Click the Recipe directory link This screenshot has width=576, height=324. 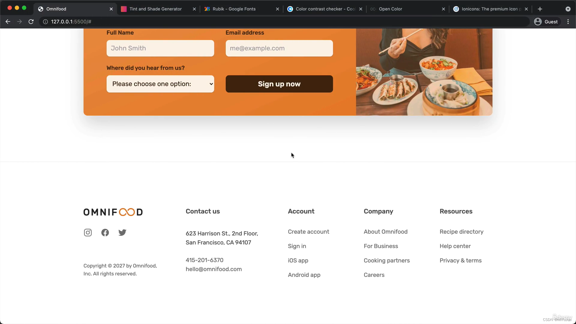(x=461, y=232)
